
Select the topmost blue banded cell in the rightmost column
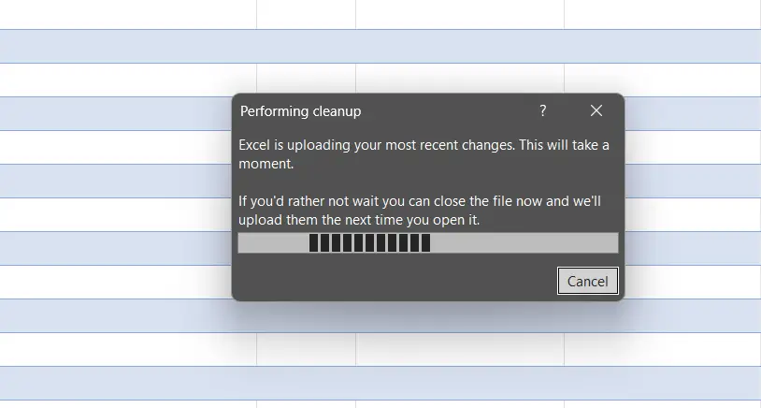662,46
